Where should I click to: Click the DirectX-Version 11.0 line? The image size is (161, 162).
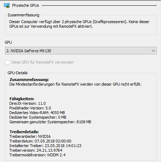pyautogui.click(x=27, y=103)
